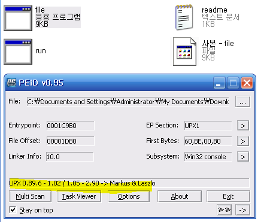Click the '->' menu button

tap(242, 210)
